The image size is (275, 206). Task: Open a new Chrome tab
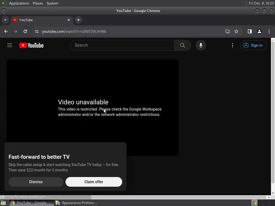click(x=78, y=20)
